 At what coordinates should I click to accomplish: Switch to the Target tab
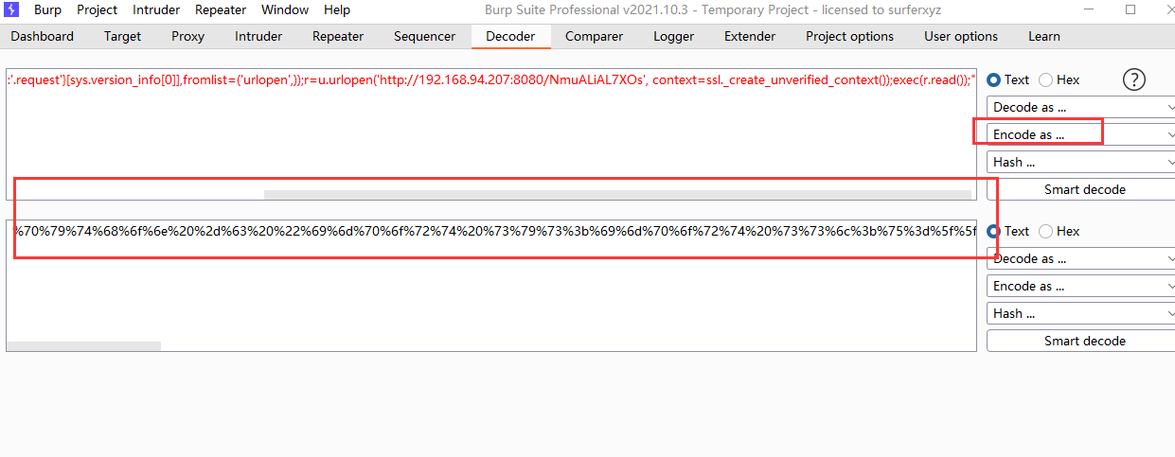[x=122, y=36]
